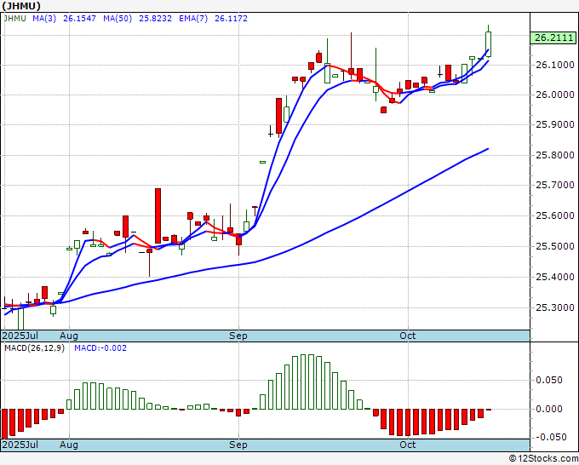
Task: Click the MA(3) legend label
Action: coord(44,19)
